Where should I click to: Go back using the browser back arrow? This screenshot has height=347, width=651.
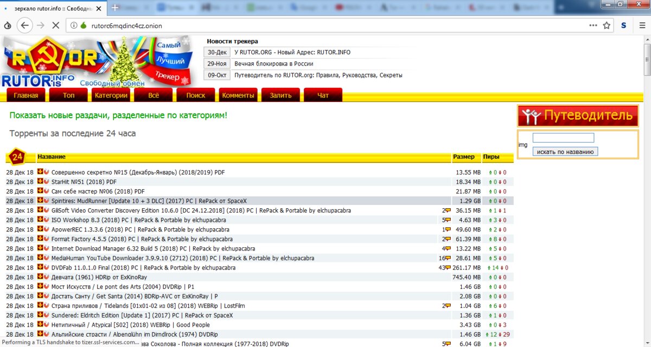click(x=24, y=25)
